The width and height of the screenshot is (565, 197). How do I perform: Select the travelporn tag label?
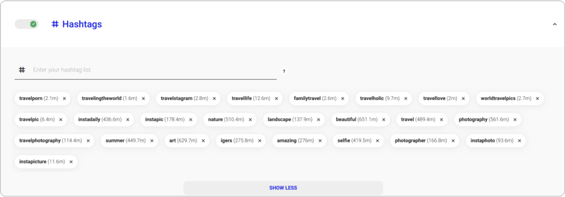coord(31,98)
